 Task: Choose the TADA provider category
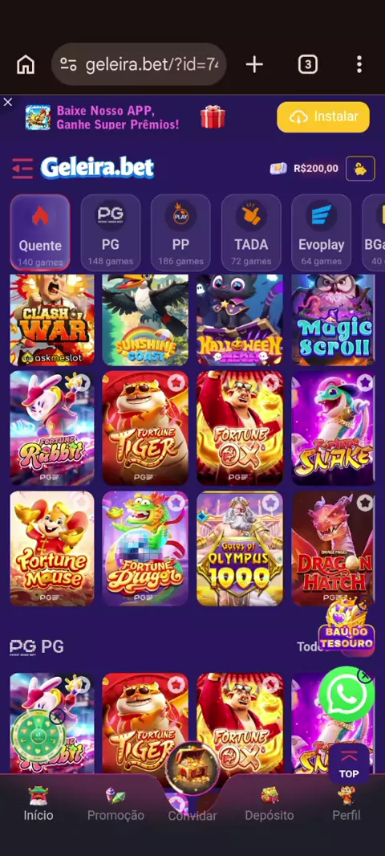pyautogui.click(x=251, y=231)
